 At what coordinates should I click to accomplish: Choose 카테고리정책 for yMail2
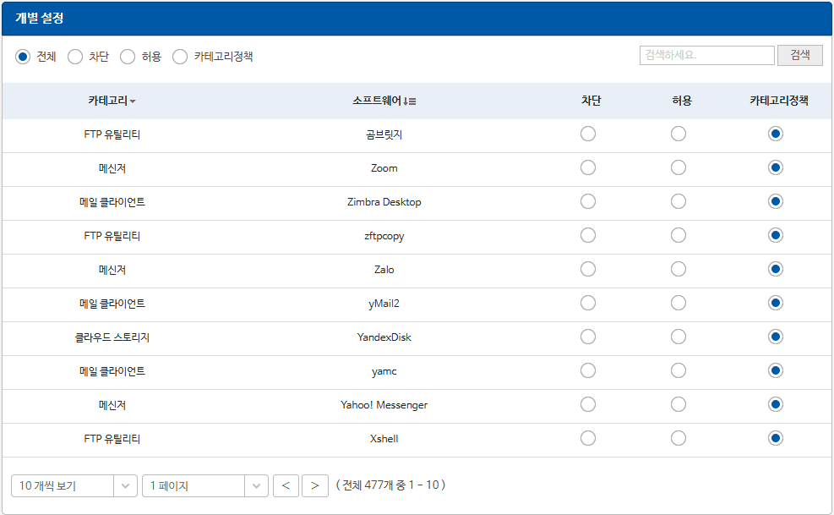pos(776,303)
